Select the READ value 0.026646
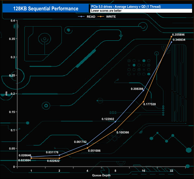Image resolution: width=194 pixels, height=179 pixels. pyautogui.click(x=25, y=155)
